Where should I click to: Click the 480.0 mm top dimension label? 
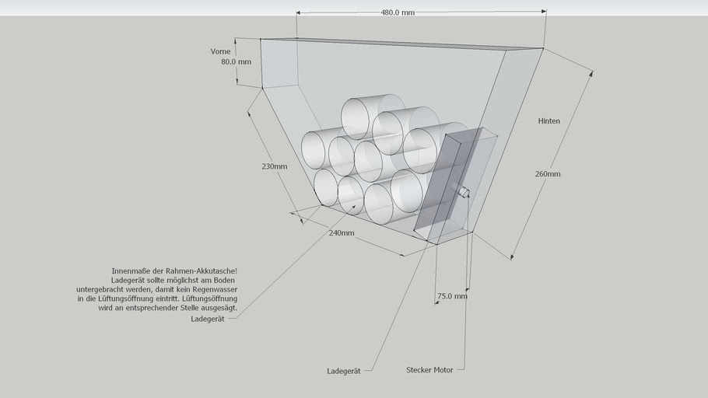pos(397,13)
